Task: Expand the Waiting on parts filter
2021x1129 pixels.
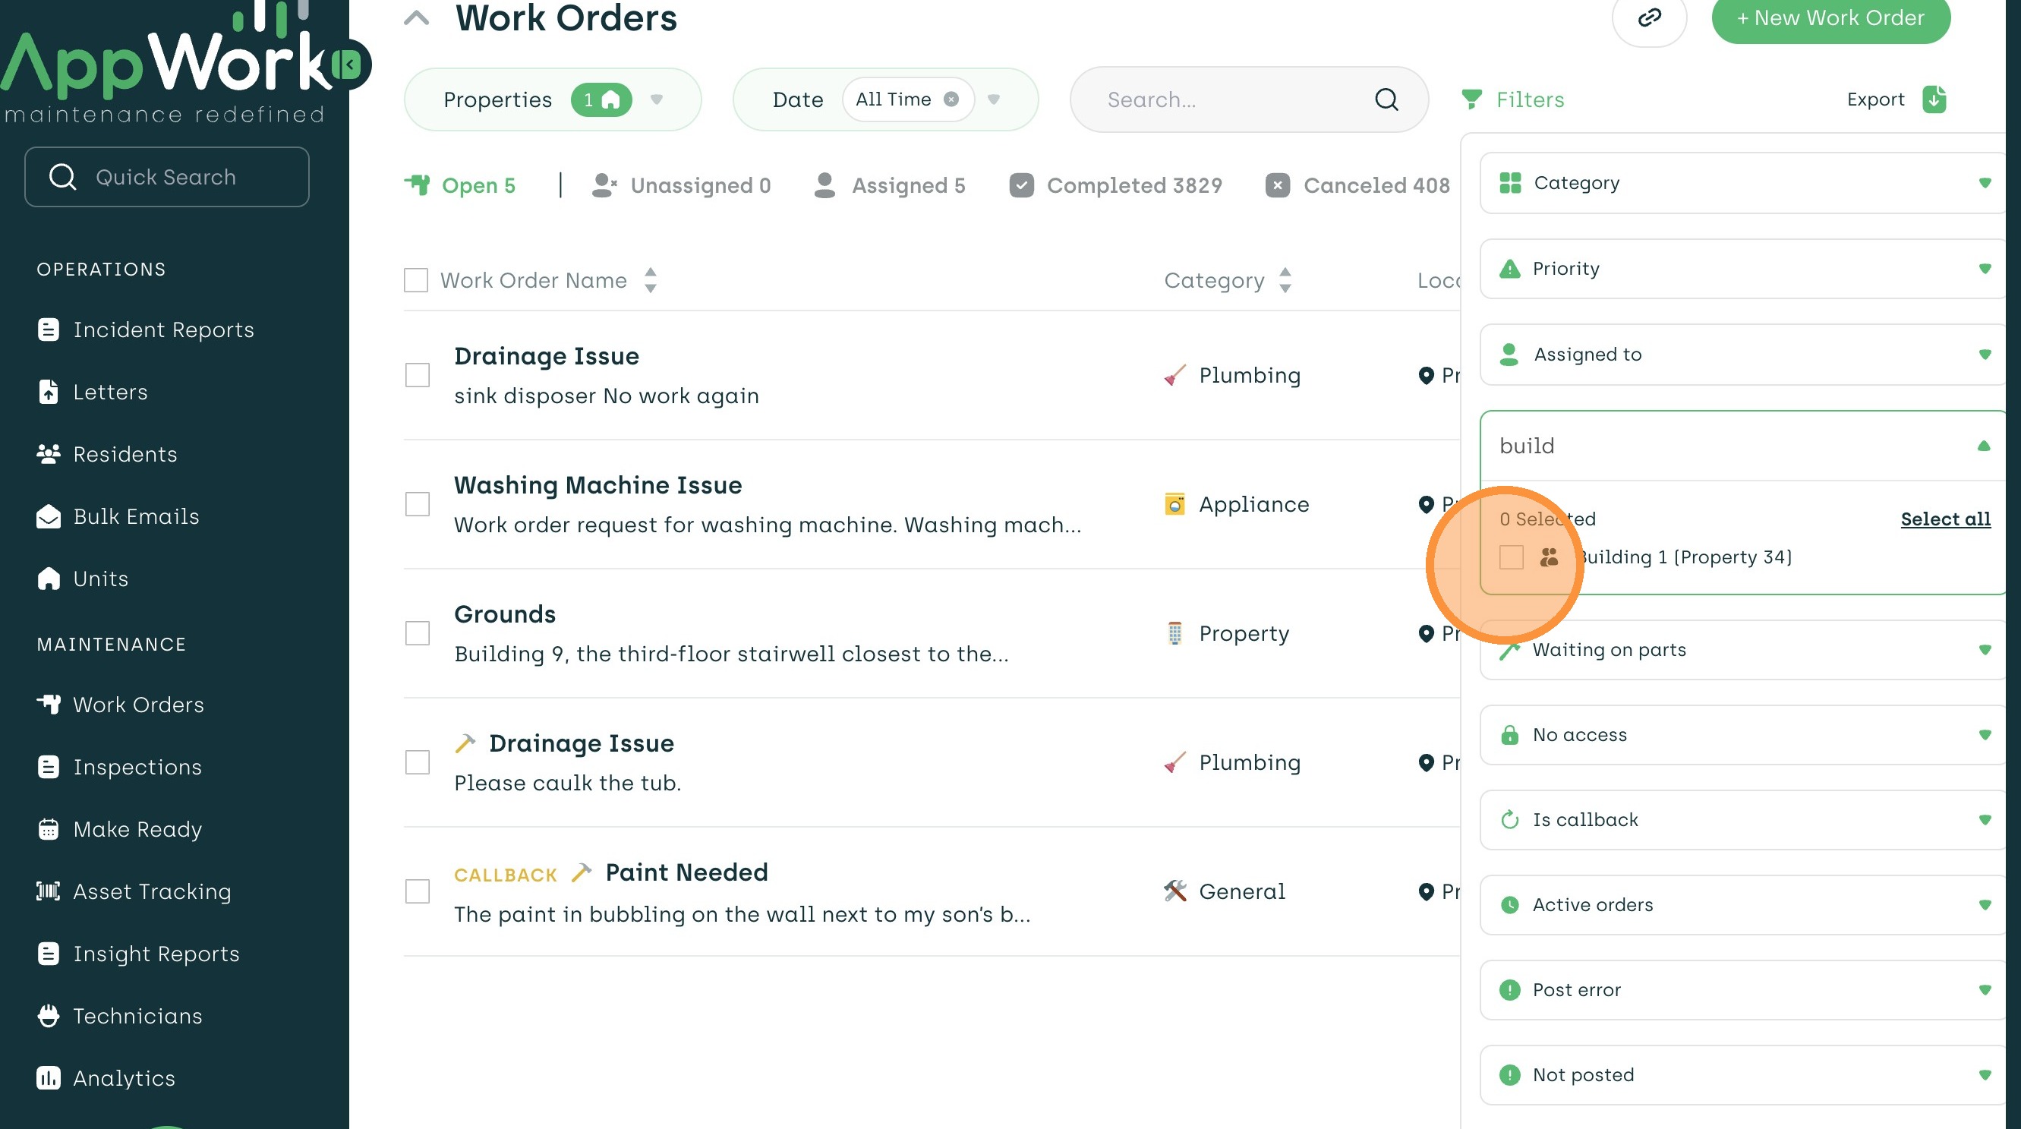Action: coord(1984,650)
